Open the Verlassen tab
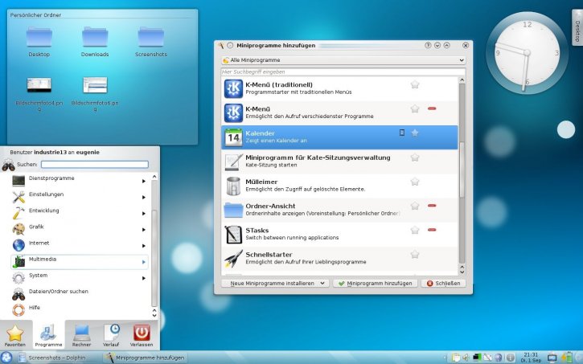Screen dimensions: 583x364 [x=142, y=335]
